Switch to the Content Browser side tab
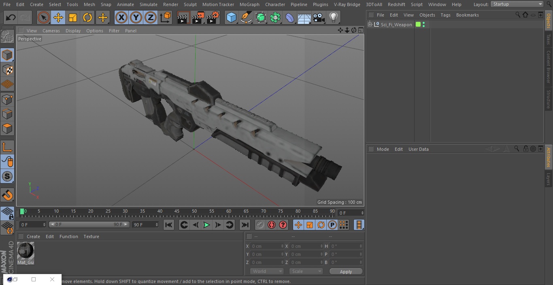 pos(549,67)
